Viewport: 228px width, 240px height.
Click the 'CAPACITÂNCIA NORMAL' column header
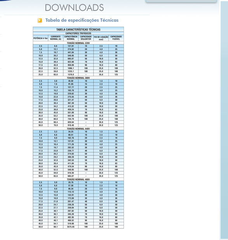(x=71, y=38)
